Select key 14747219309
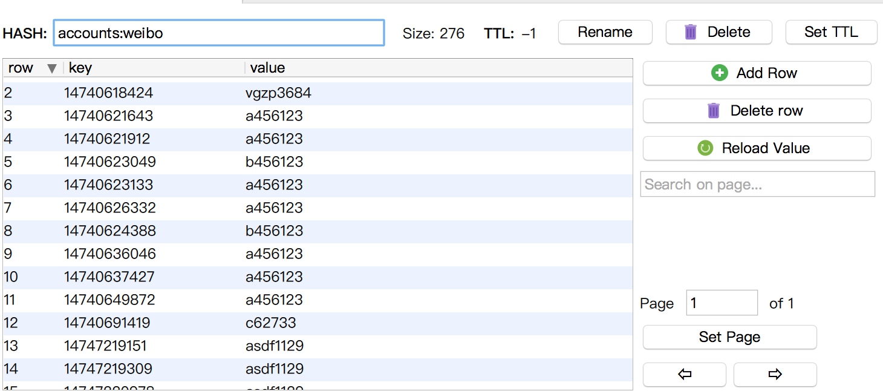This screenshot has height=391, width=883. [x=108, y=369]
